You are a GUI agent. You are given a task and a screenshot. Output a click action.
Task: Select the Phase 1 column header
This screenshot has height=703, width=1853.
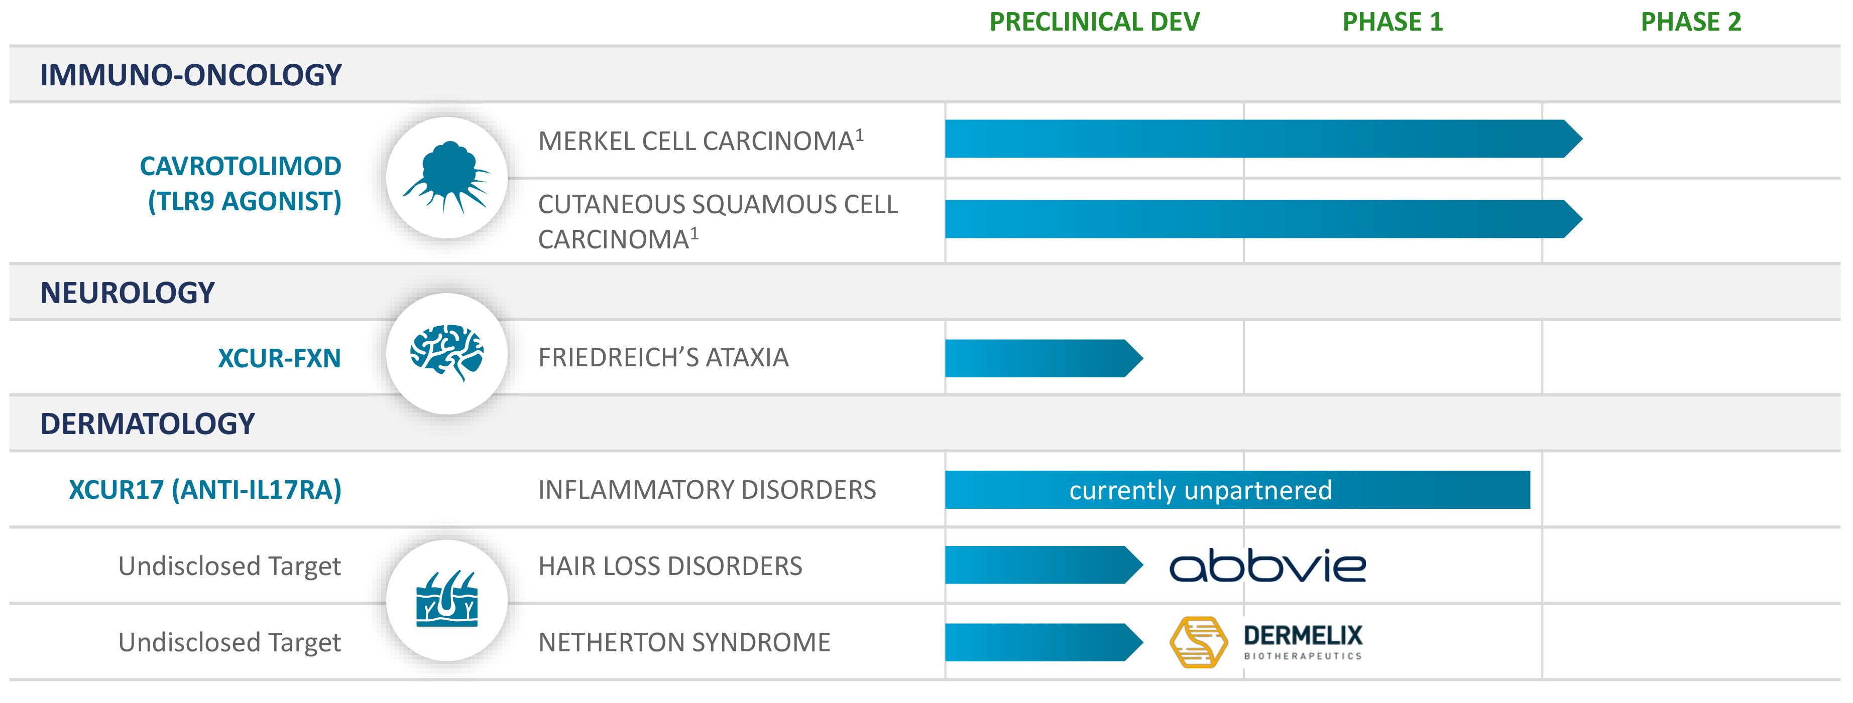pos(1393,22)
